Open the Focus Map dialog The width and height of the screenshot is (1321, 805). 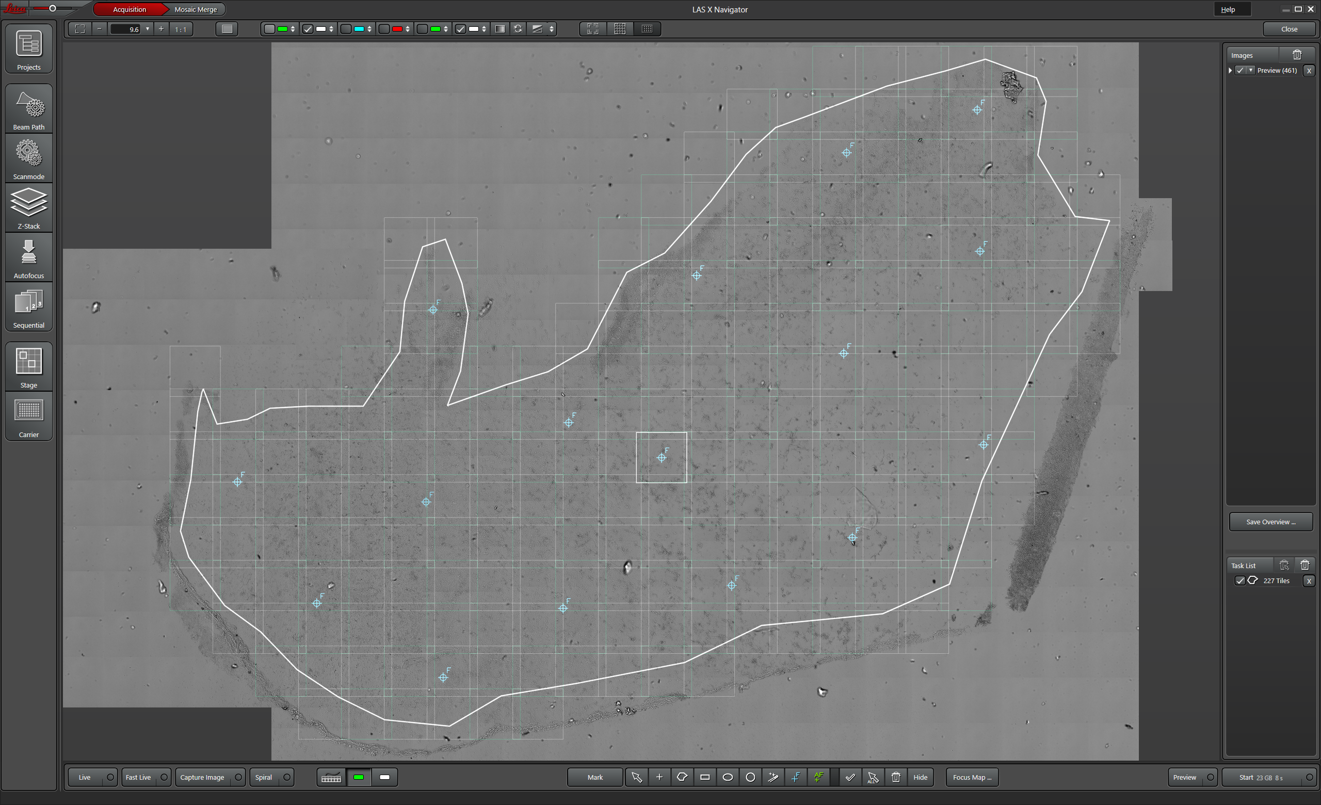(x=972, y=777)
